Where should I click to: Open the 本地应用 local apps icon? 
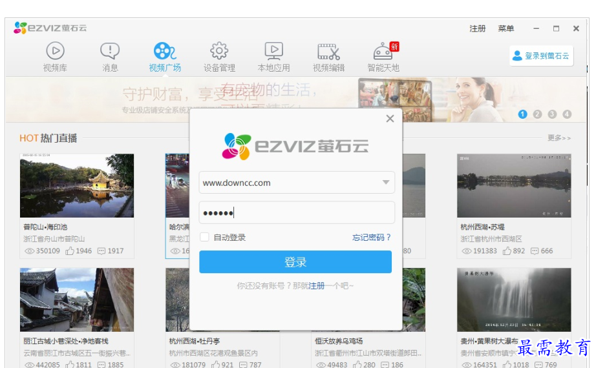pyautogui.click(x=274, y=51)
